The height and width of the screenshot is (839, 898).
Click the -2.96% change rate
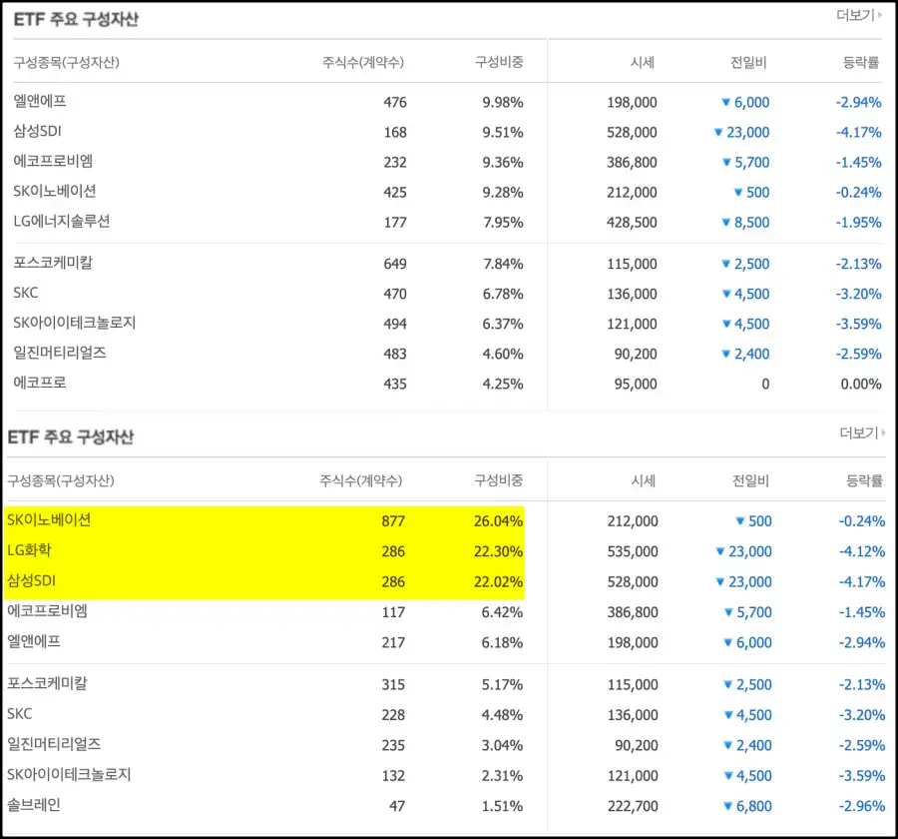pyautogui.click(x=862, y=806)
